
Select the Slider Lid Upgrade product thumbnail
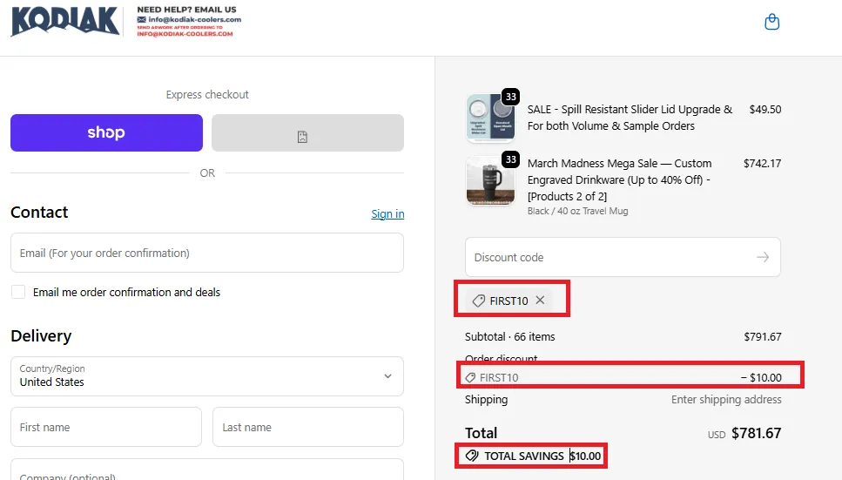tap(490, 118)
